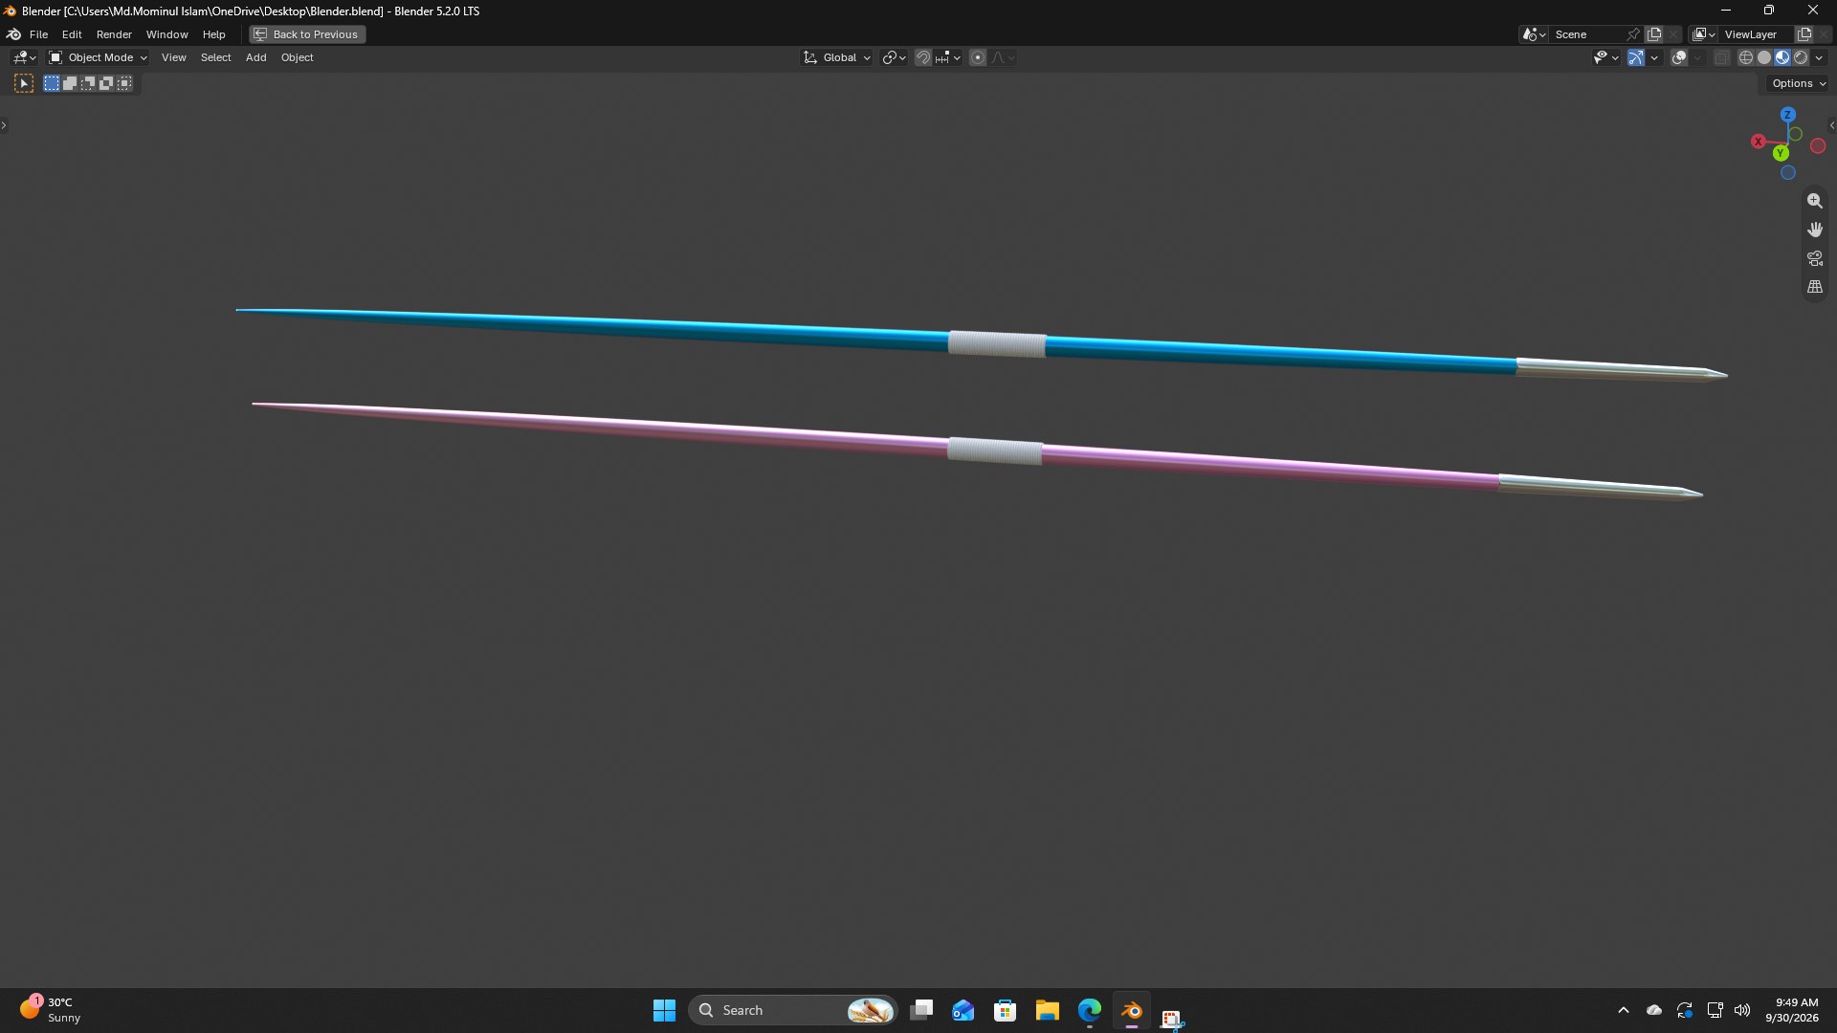Image resolution: width=1837 pixels, height=1033 pixels.
Task: Toggle proportional editing circle icon
Action: 978,57
